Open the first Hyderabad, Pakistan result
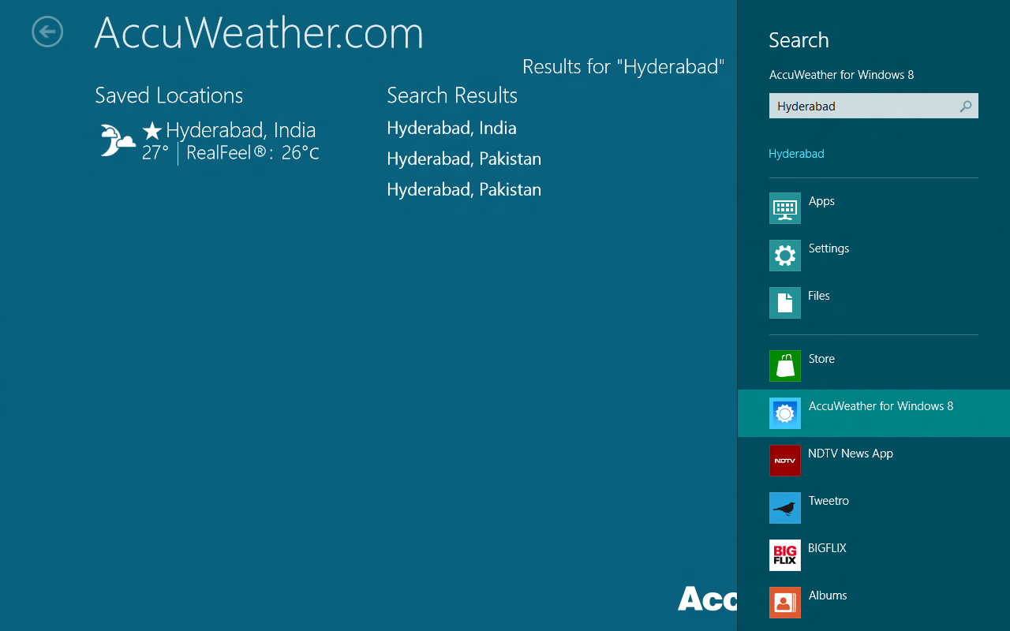The width and height of the screenshot is (1010, 631). 464,159
